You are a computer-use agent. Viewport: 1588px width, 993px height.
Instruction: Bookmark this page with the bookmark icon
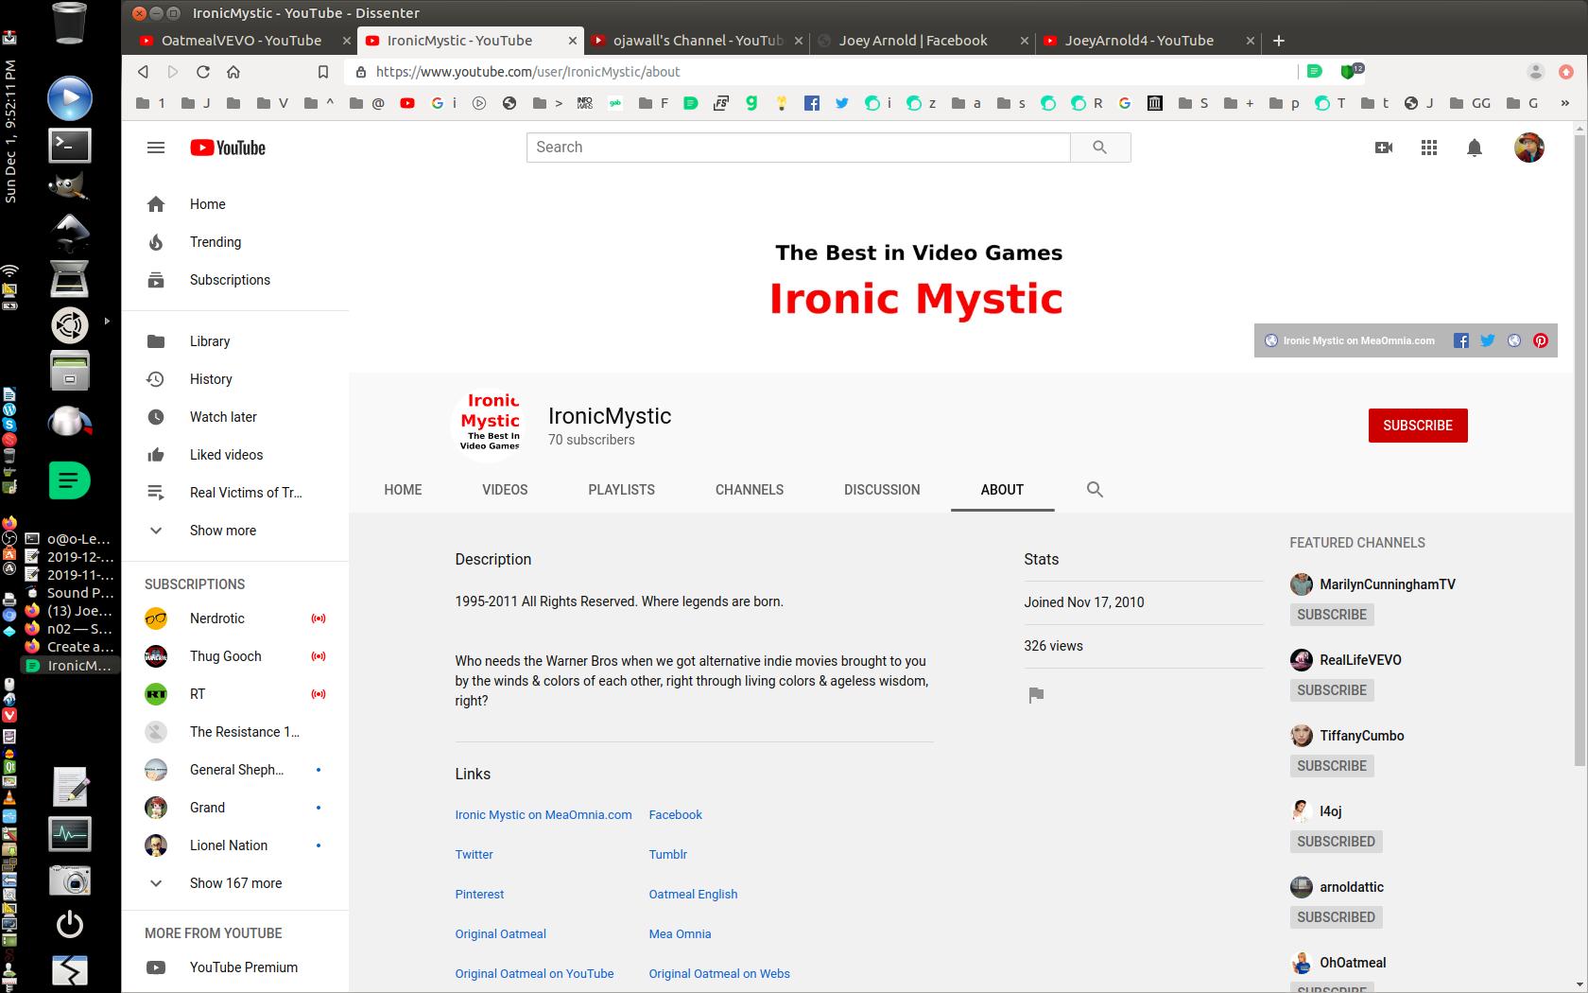[323, 72]
